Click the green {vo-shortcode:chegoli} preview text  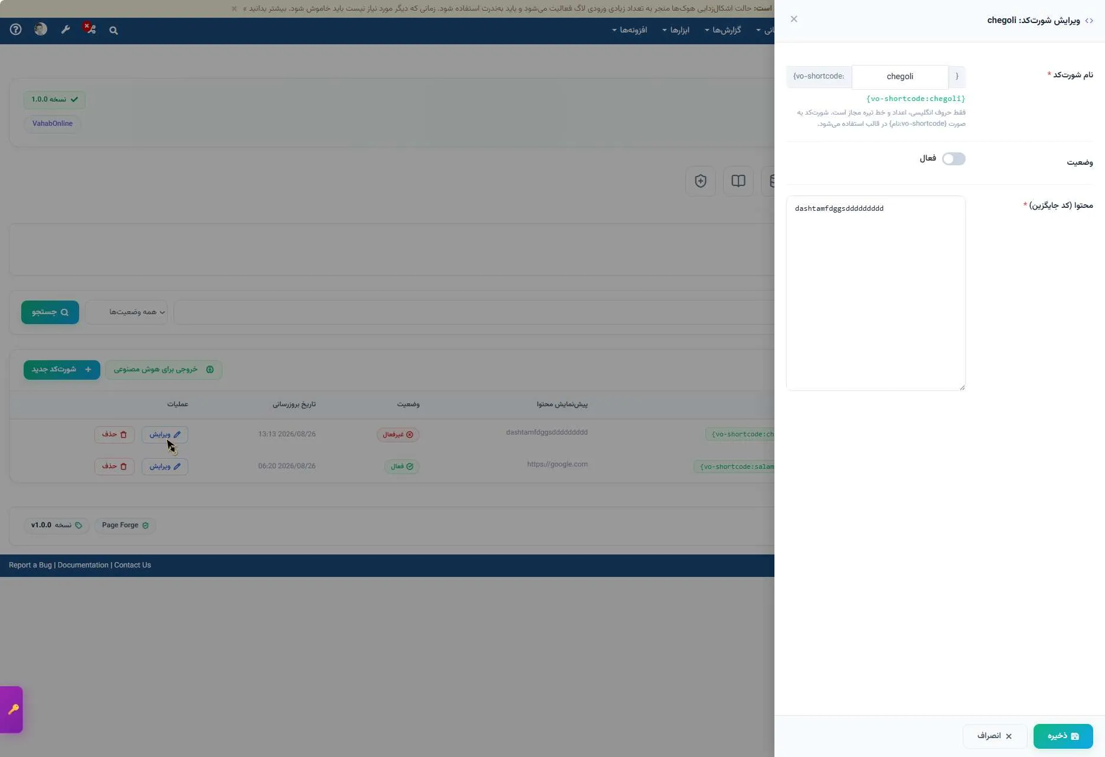(x=916, y=99)
